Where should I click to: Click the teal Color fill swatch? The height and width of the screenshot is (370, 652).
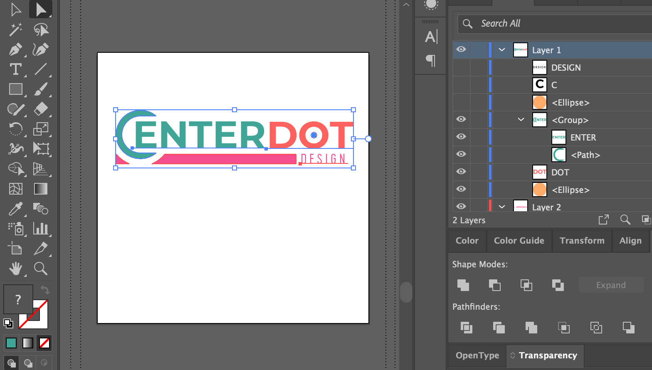pyautogui.click(x=11, y=343)
